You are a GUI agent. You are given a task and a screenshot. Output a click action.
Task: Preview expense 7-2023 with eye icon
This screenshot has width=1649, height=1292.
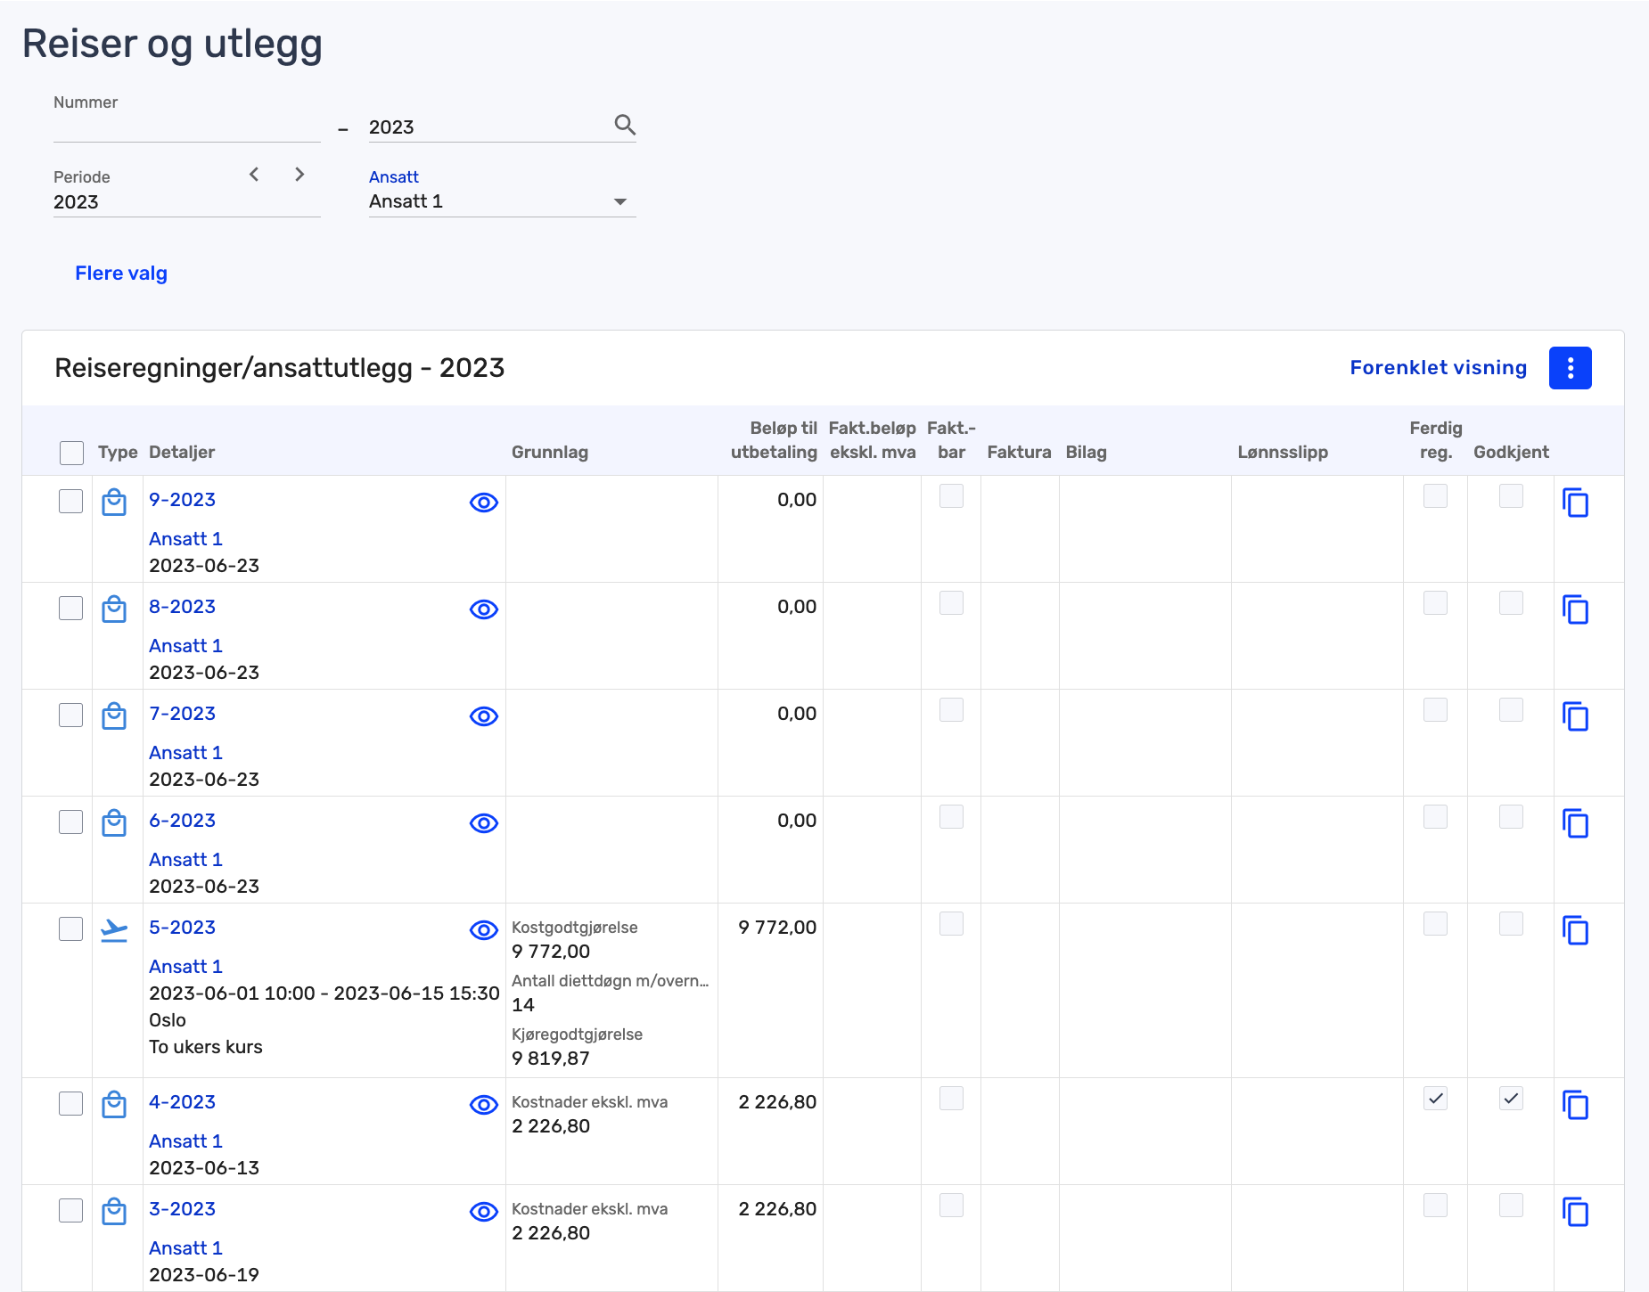point(483,716)
